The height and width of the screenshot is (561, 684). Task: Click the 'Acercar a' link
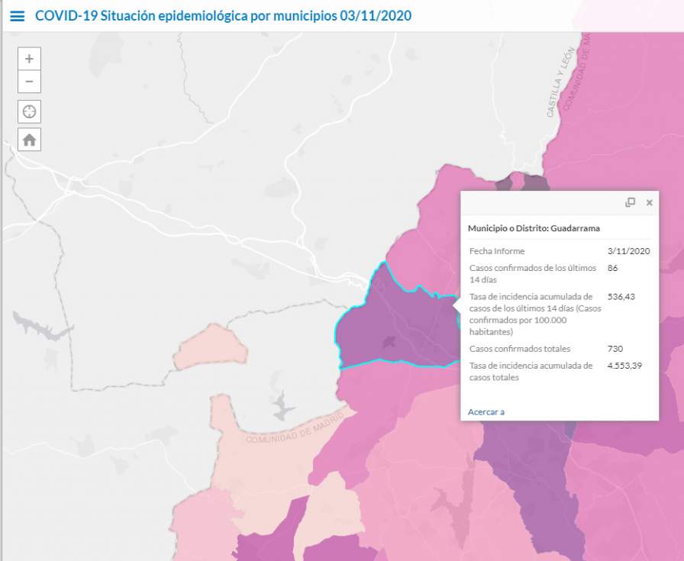coord(486,412)
